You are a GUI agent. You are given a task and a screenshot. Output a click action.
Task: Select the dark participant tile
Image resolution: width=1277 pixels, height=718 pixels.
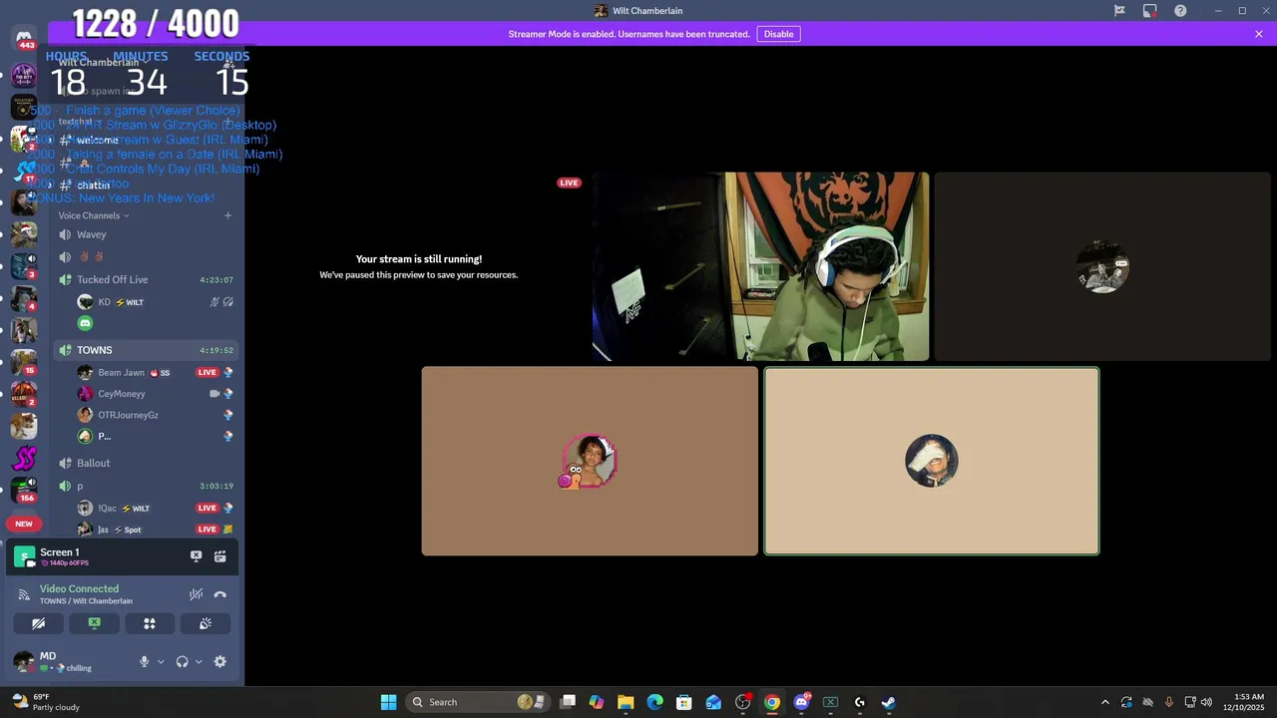[1102, 266]
